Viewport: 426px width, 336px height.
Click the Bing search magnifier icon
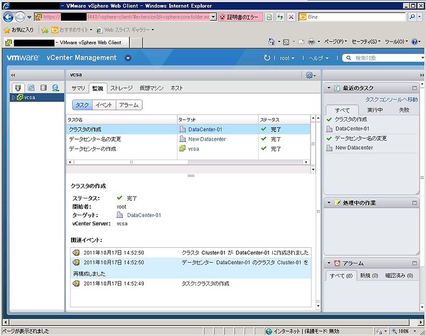pyautogui.click(x=412, y=17)
